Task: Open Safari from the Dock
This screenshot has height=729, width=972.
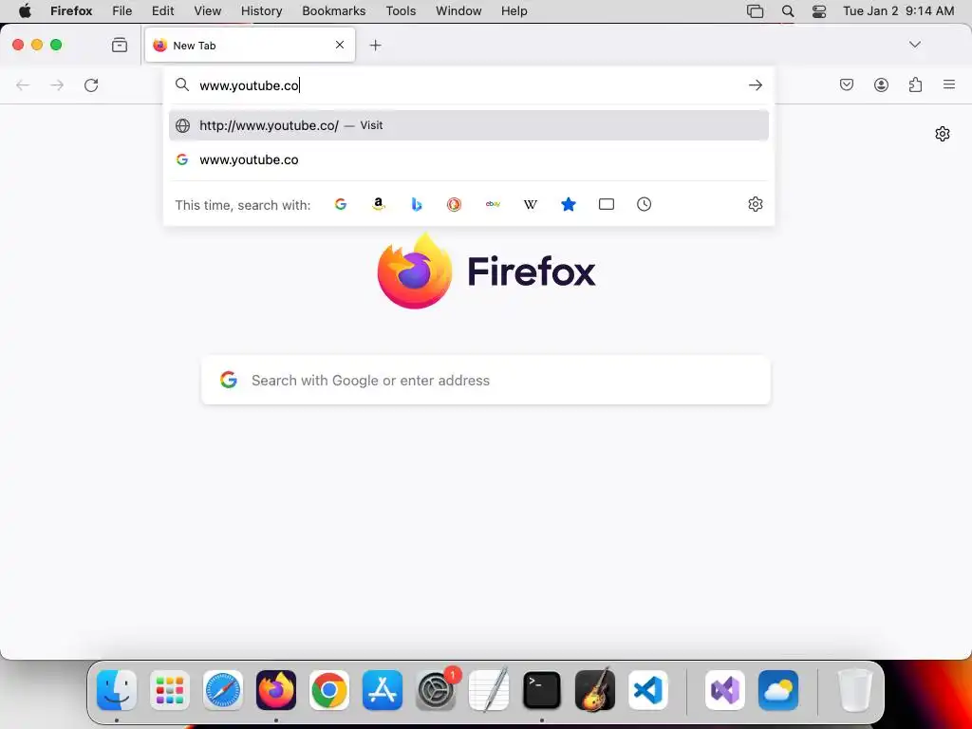Action: tap(223, 690)
